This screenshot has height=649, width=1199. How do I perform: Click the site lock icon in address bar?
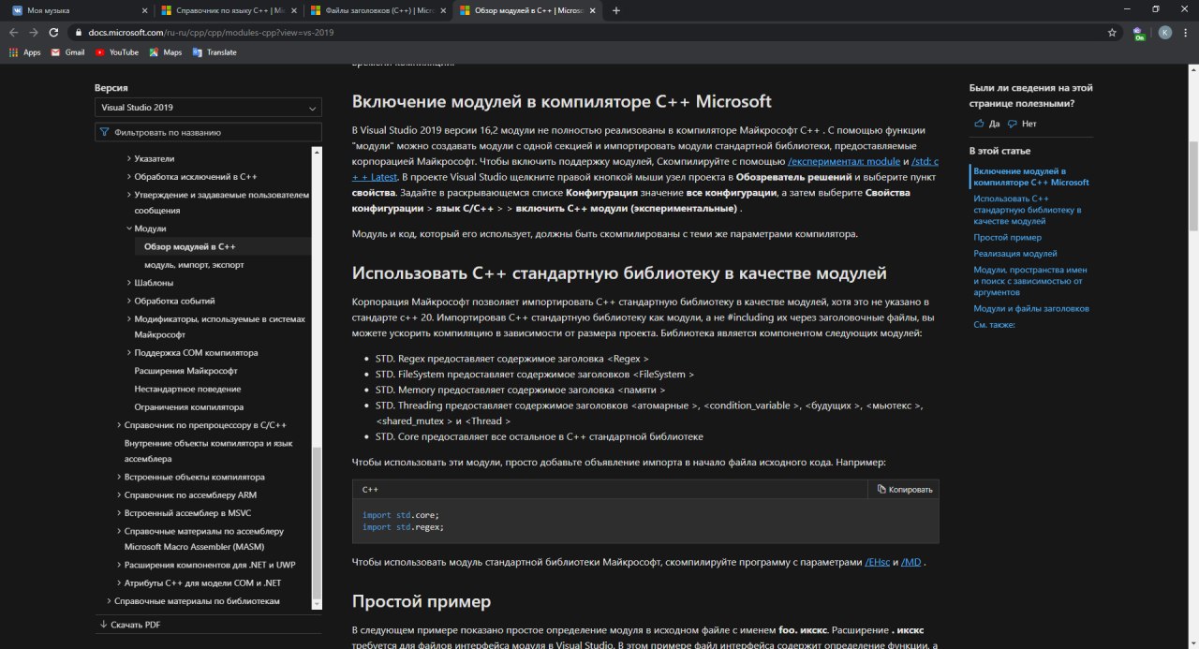(x=81, y=32)
